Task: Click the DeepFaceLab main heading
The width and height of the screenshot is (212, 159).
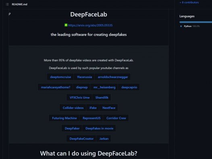Action: click(89, 15)
